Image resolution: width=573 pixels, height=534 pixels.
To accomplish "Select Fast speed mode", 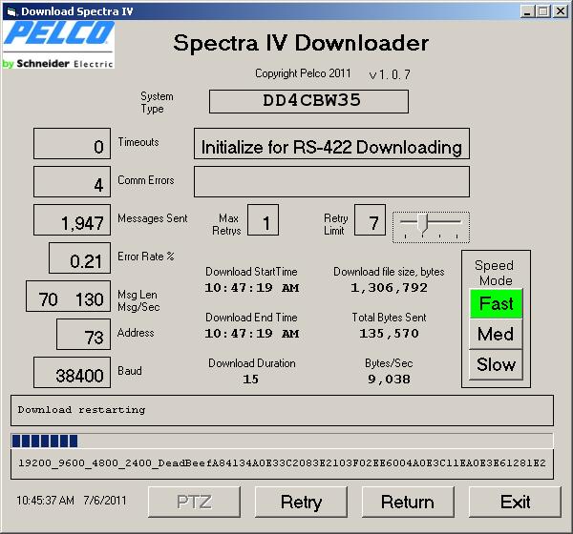I will [496, 303].
